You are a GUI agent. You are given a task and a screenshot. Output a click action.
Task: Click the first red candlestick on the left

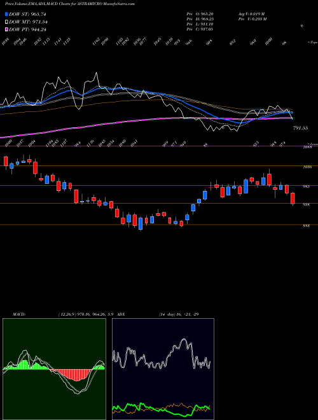(6, 162)
